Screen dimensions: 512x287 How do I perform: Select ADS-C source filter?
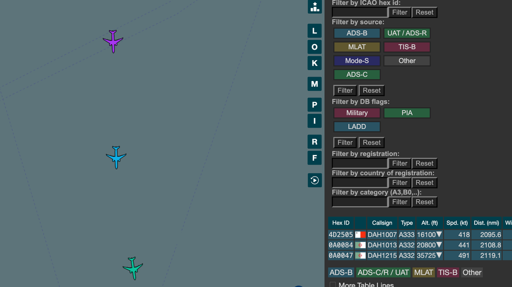click(x=357, y=74)
